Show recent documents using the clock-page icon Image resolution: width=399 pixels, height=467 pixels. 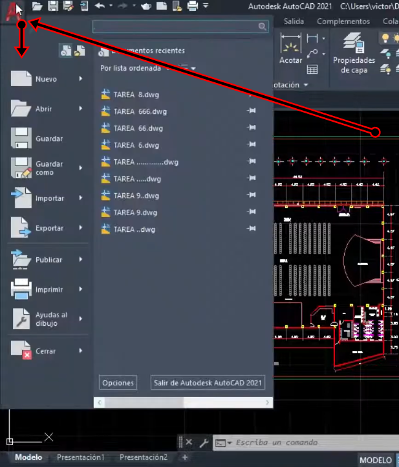coord(66,51)
